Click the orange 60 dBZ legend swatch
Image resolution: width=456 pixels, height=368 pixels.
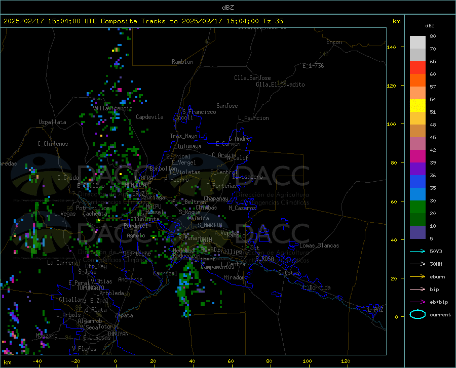[x=417, y=80]
